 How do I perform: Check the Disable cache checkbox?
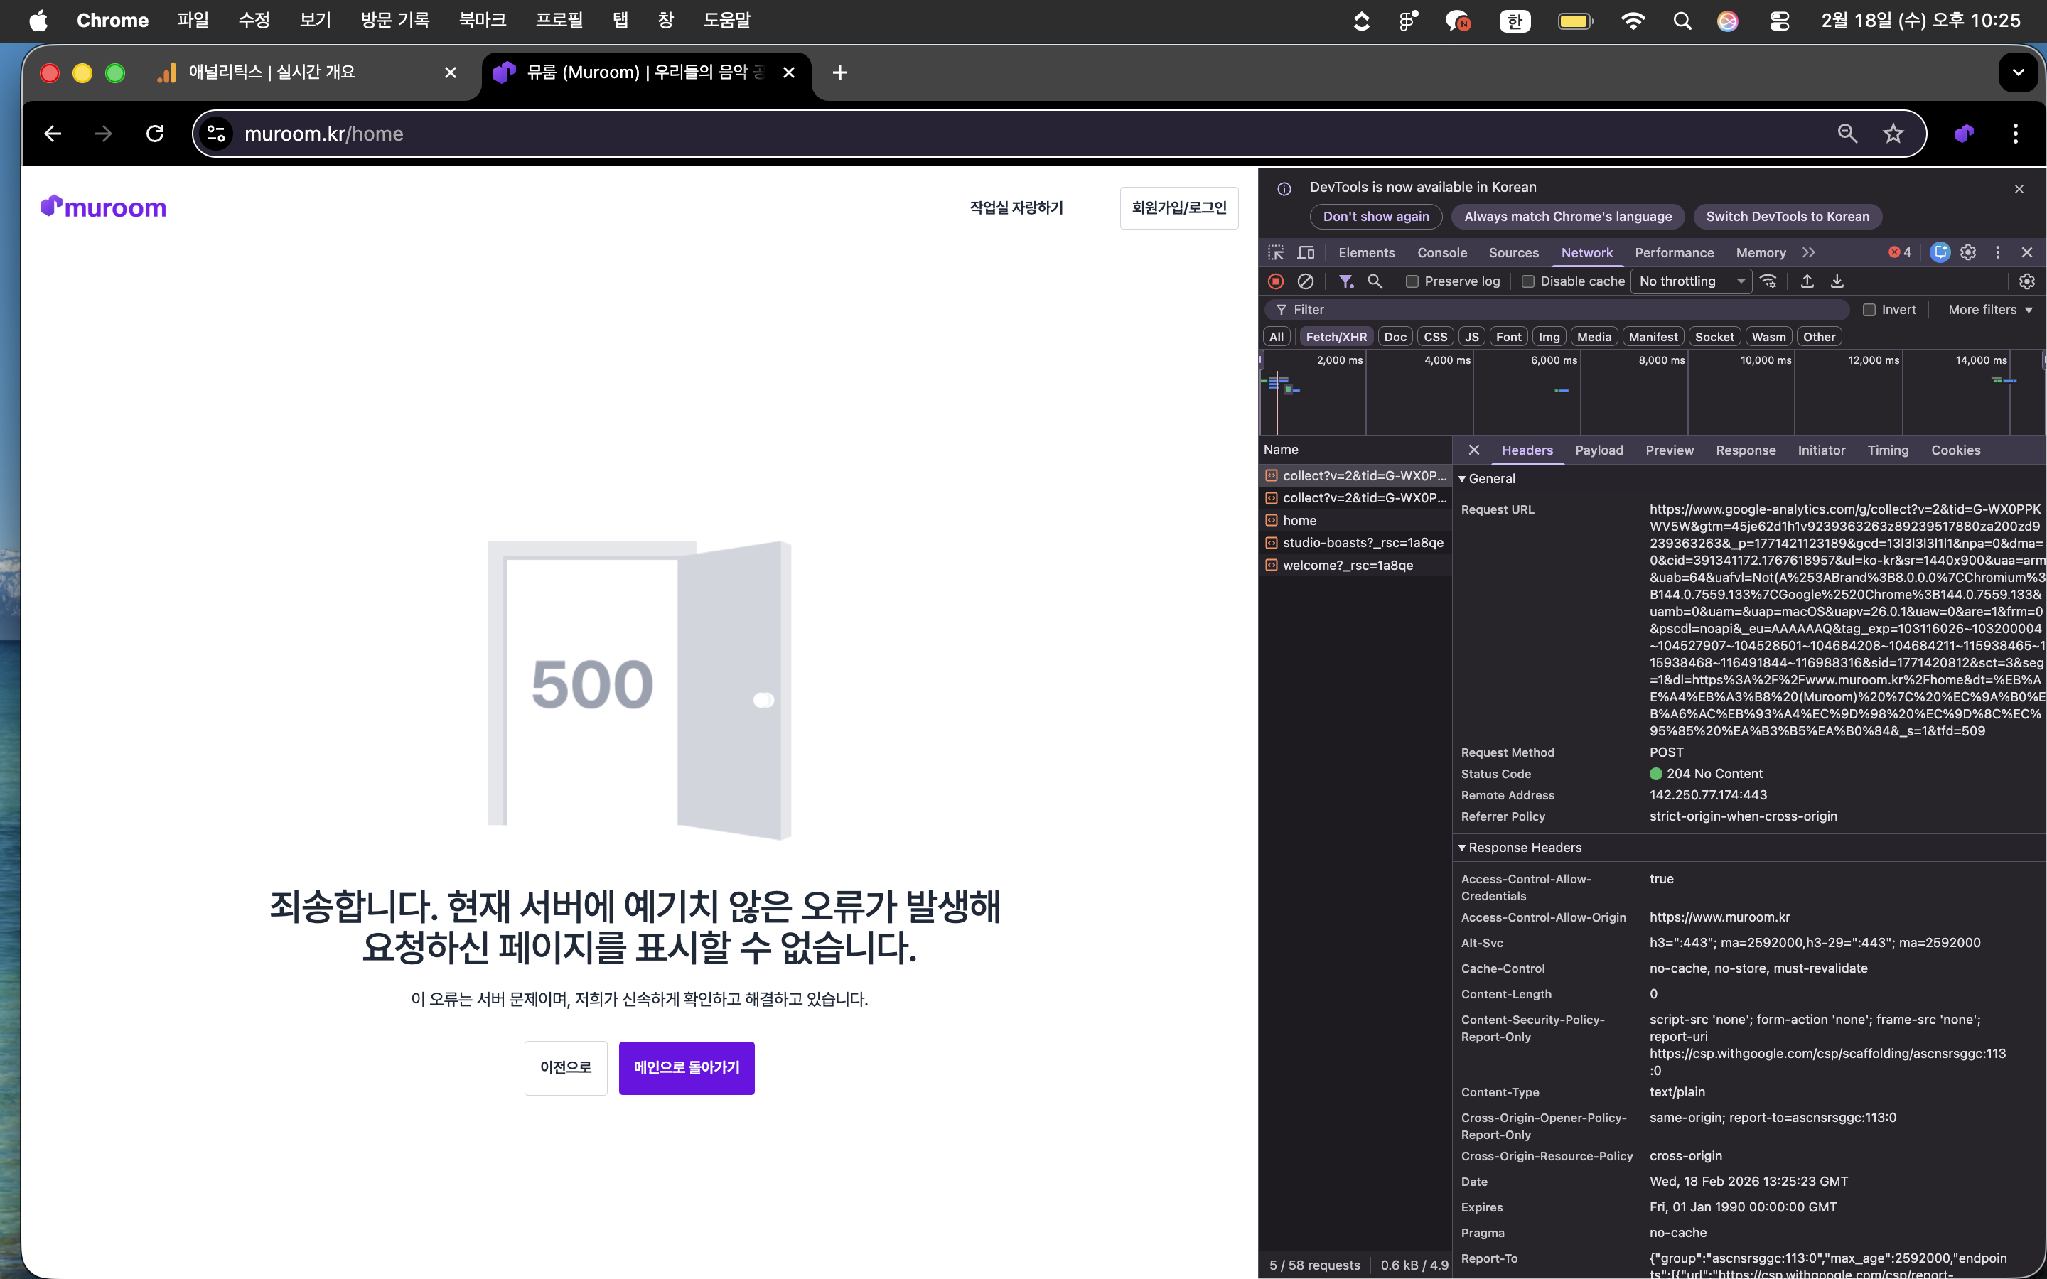coord(1527,281)
